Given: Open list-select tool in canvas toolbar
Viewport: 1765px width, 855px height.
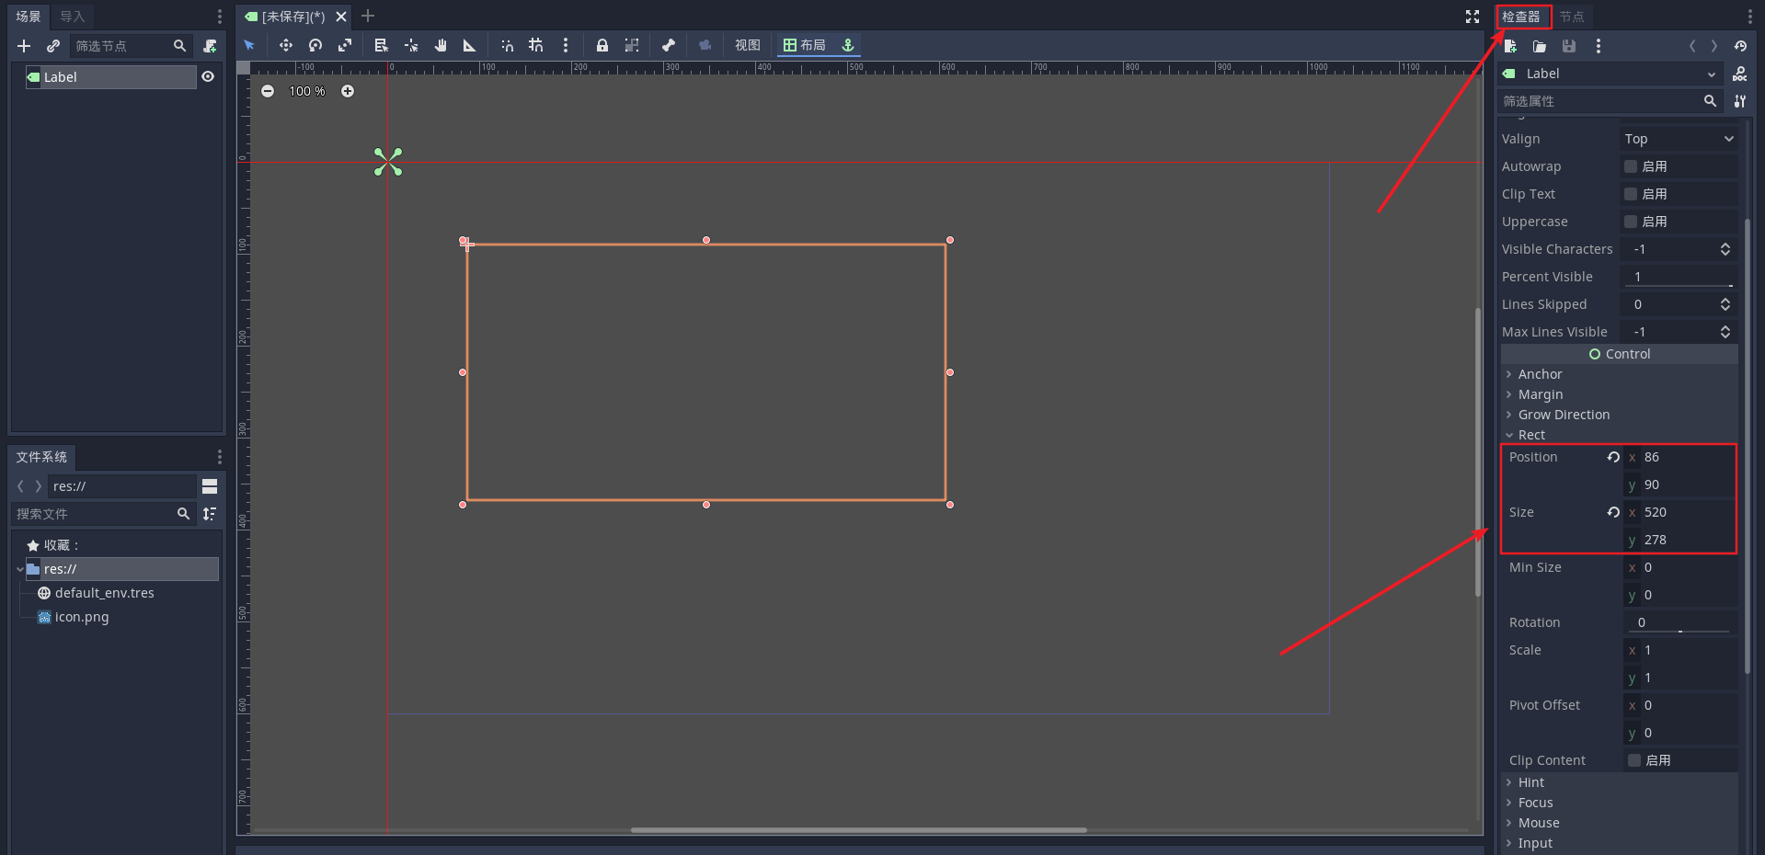Looking at the screenshot, I should coord(382,45).
